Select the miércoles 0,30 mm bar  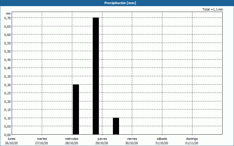pos(76,109)
